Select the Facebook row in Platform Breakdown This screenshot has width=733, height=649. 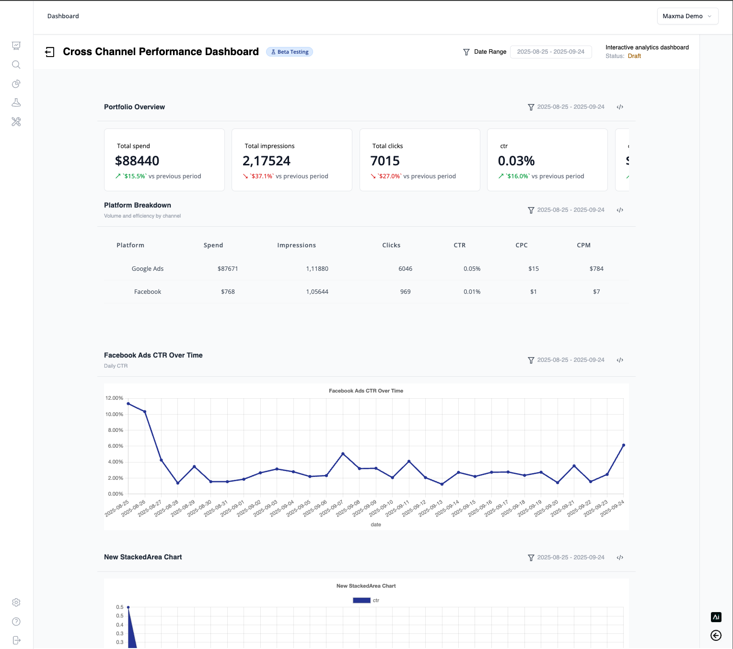point(147,291)
